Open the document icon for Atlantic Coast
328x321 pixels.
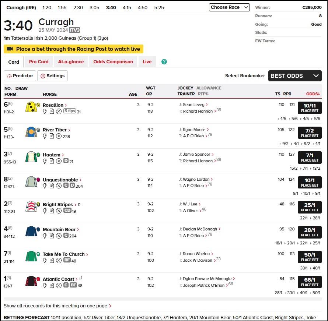click(52, 285)
